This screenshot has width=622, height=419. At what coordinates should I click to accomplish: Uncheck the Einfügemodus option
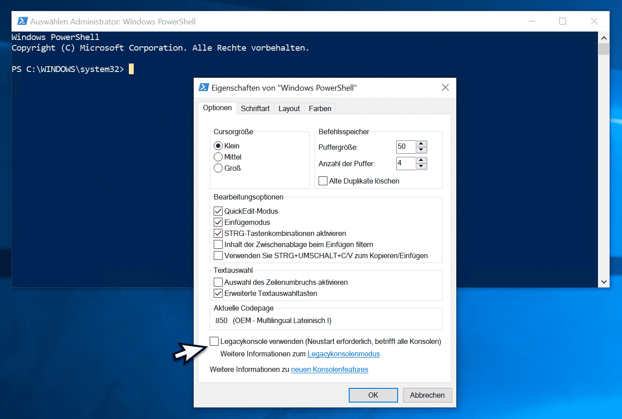(x=218, y=222)
